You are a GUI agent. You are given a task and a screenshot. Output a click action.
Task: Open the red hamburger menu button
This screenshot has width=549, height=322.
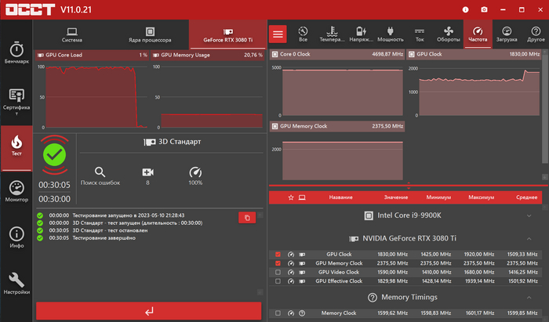coord(278,34)
